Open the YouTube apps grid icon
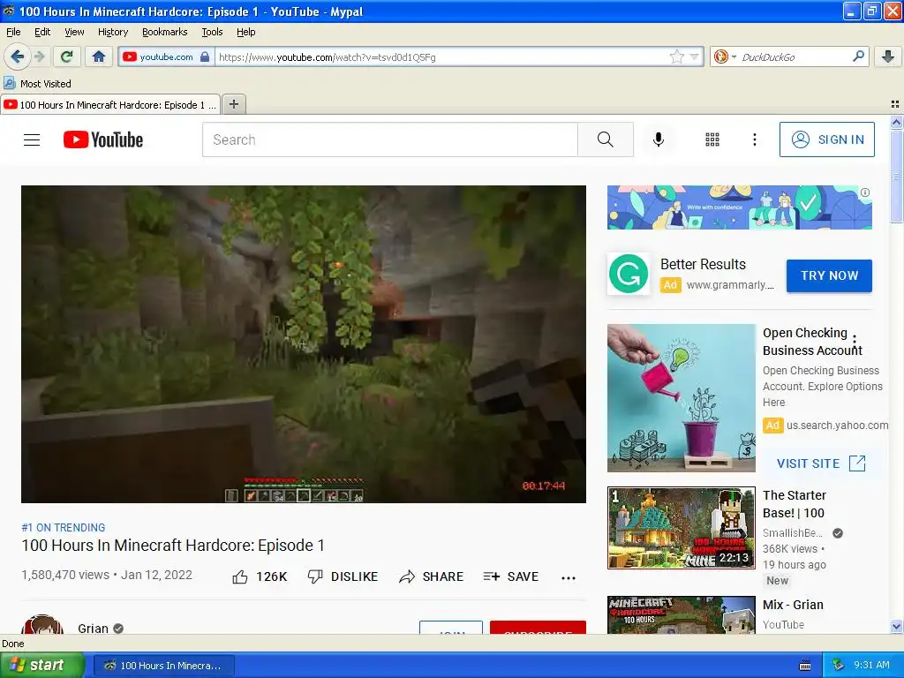Viewport: 904px width, 678px height. [712, 139]
